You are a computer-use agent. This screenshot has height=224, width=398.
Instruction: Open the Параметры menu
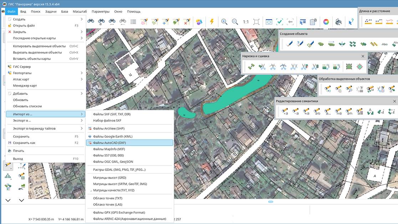click(x=101, y=11)
